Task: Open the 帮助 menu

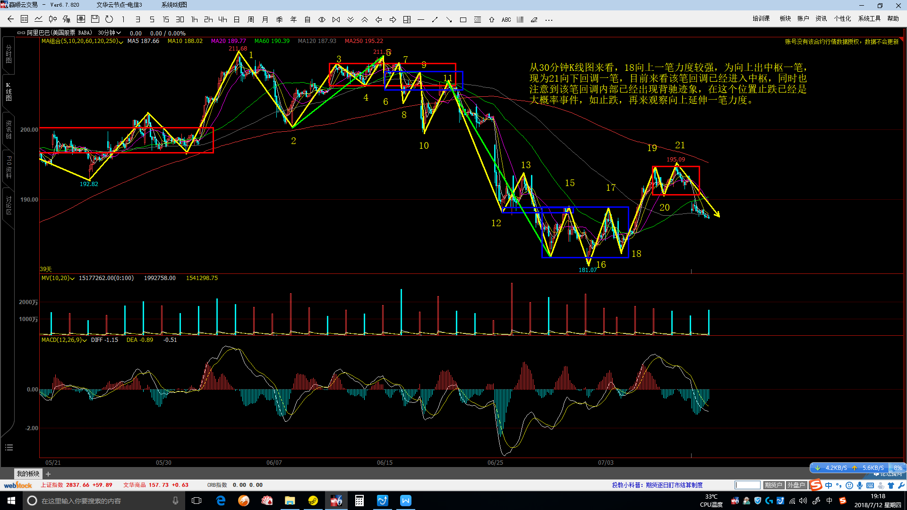Action: pyautogui.click(x=893, y=18)
